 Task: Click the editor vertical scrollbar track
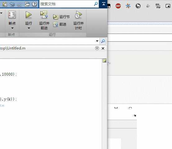pos(105,105)
